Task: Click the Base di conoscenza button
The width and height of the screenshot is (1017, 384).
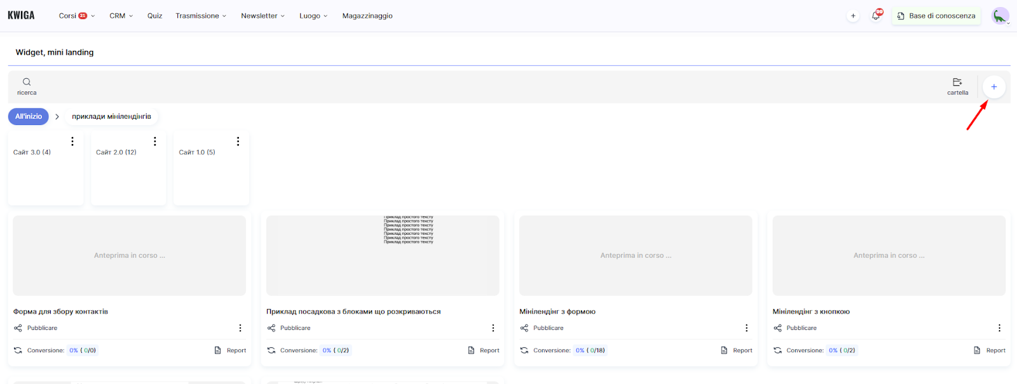Action: (x=936, y=16)
